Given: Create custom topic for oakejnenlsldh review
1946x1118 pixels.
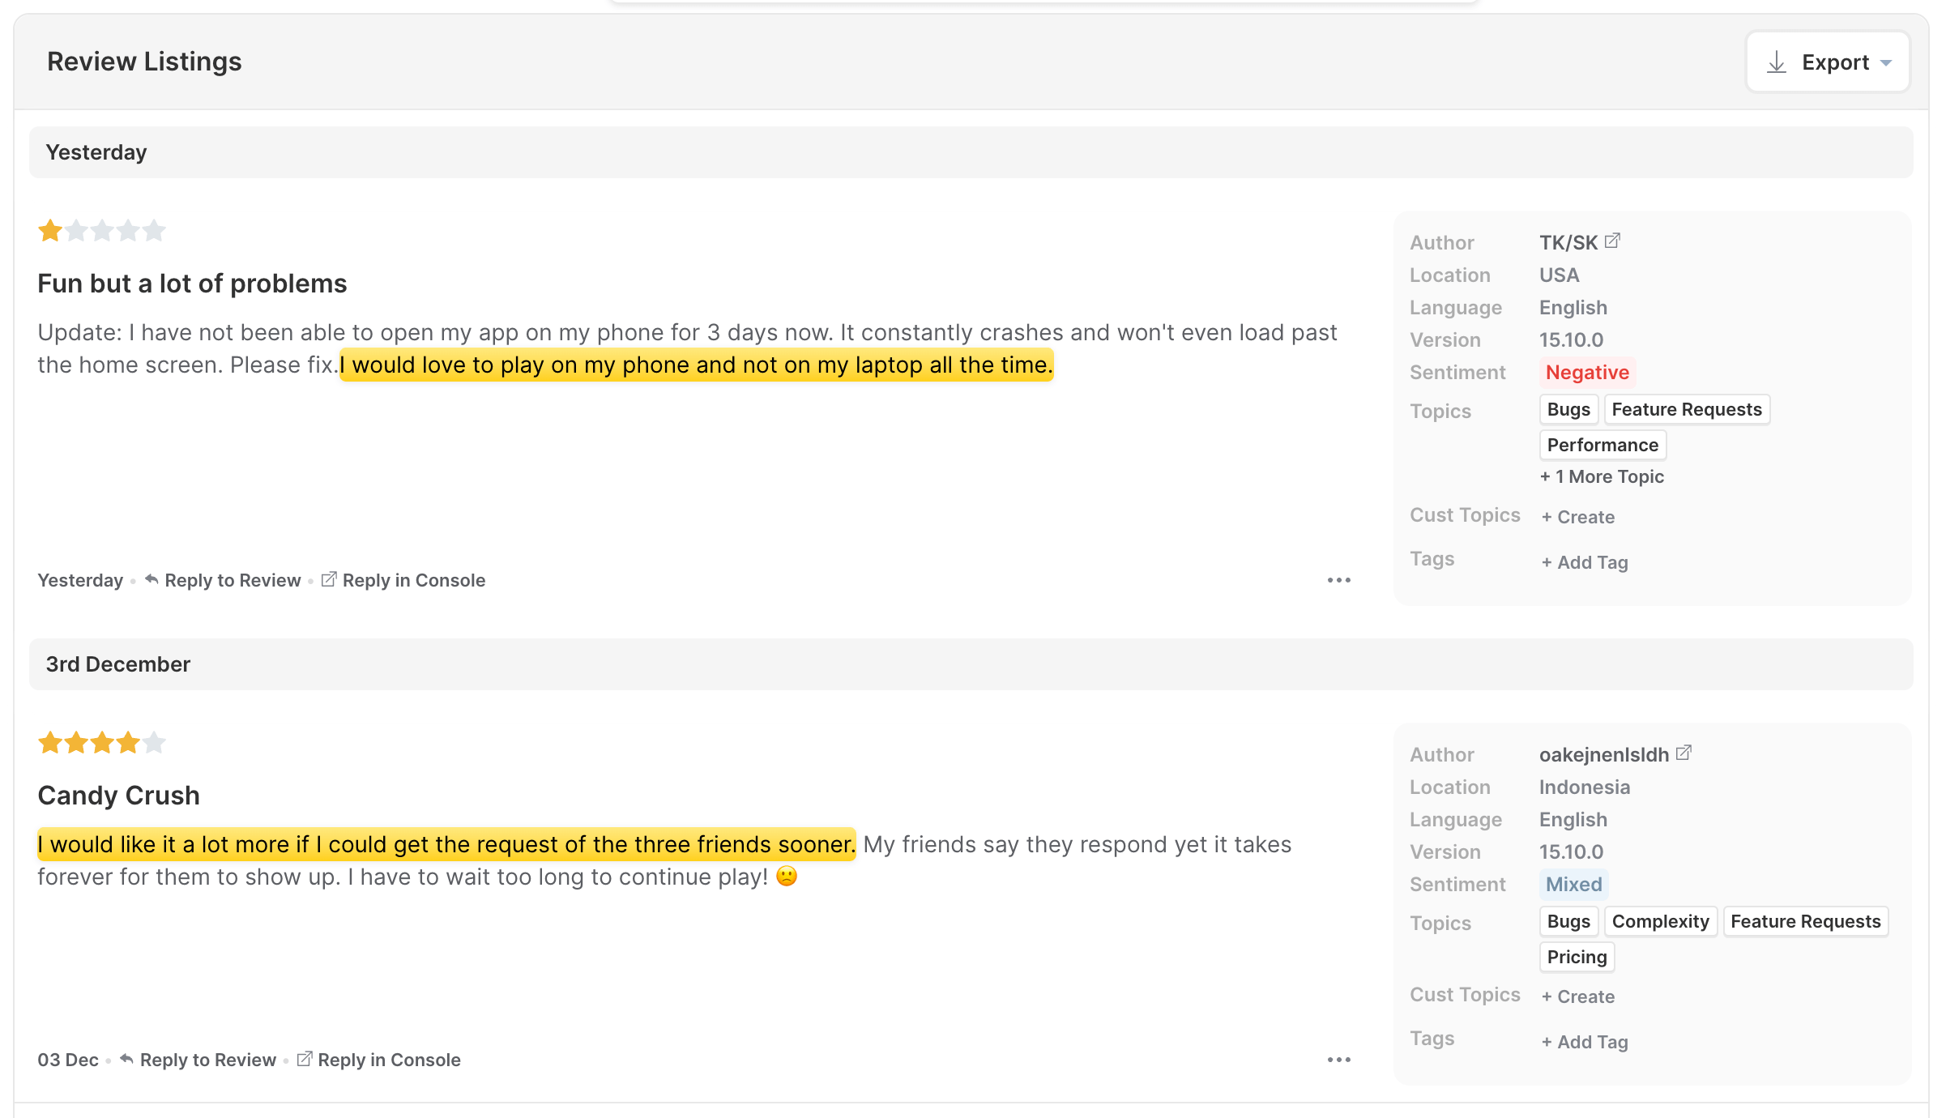Looking at the screenshot, I should pyautogui.click(x=1577, y=996).
